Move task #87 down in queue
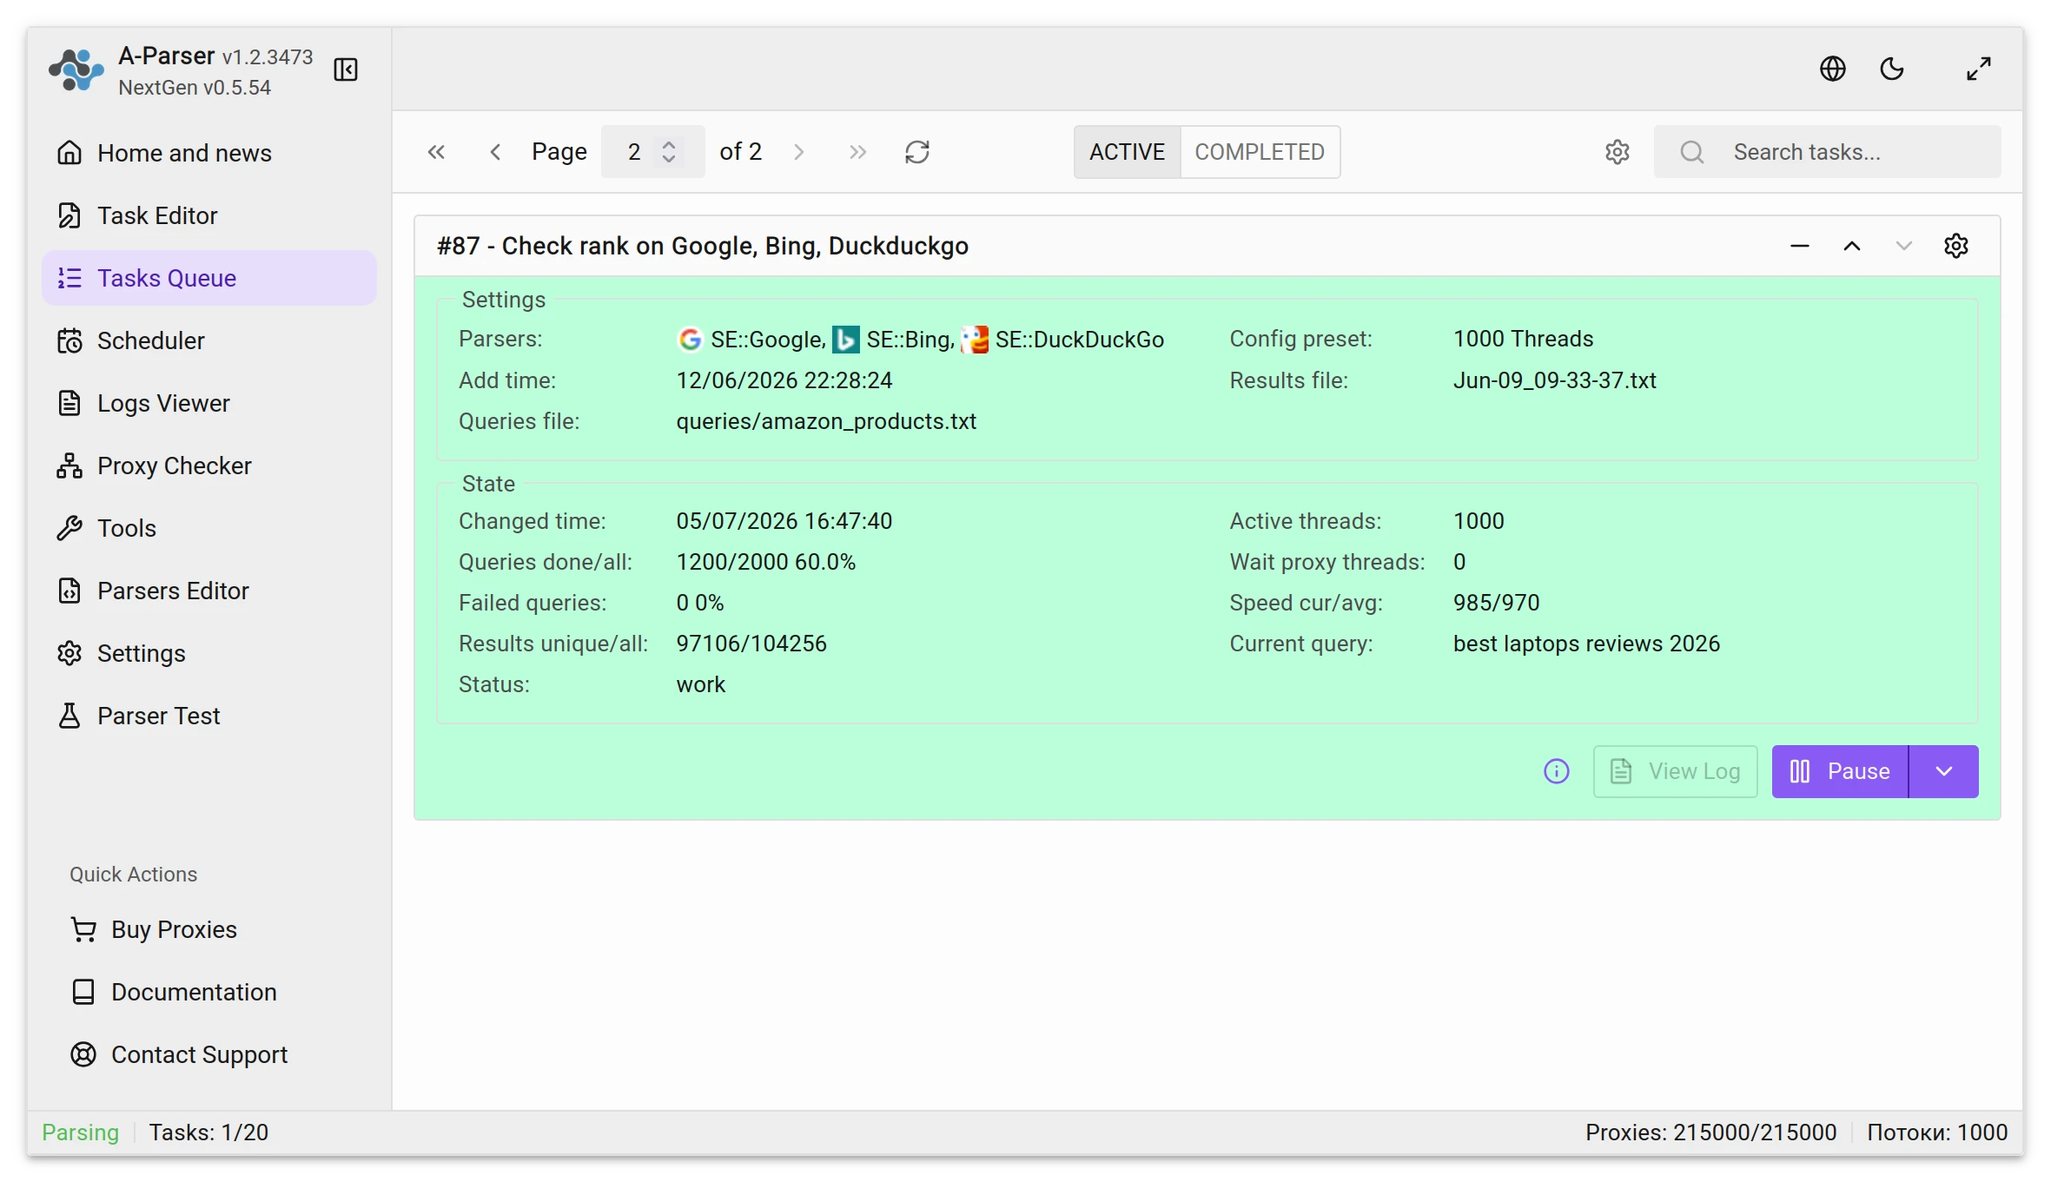Screen dimensions: 2051x1182 click(1904, 246)
